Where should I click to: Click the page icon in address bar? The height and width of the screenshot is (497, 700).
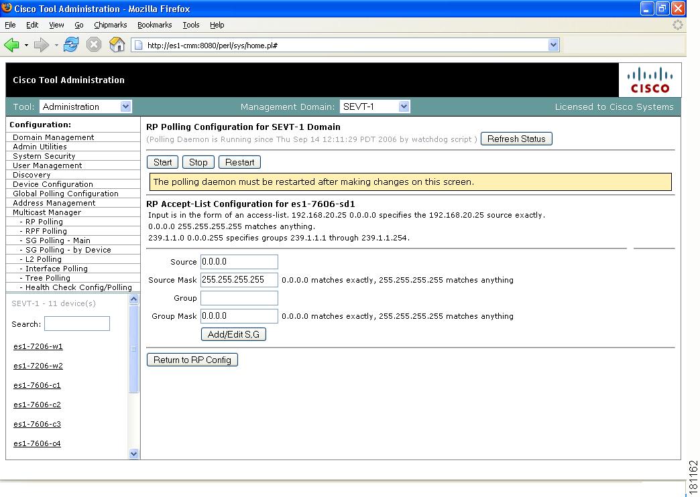[x=139, y=45]
